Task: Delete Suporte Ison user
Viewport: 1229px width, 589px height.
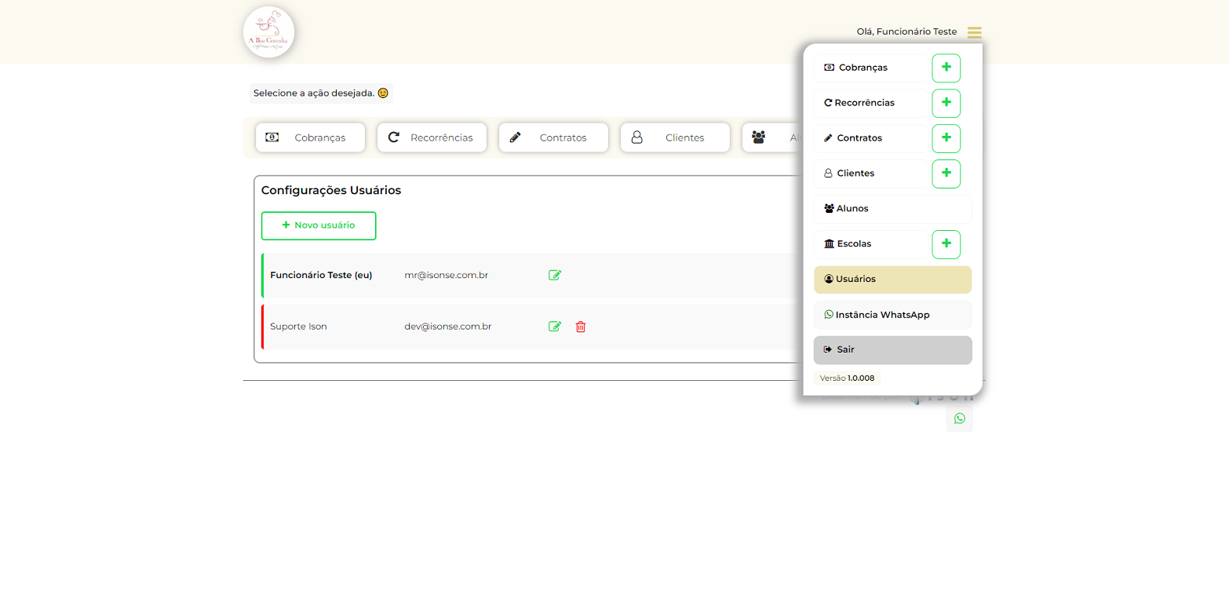Action: [x=581, y=327]
